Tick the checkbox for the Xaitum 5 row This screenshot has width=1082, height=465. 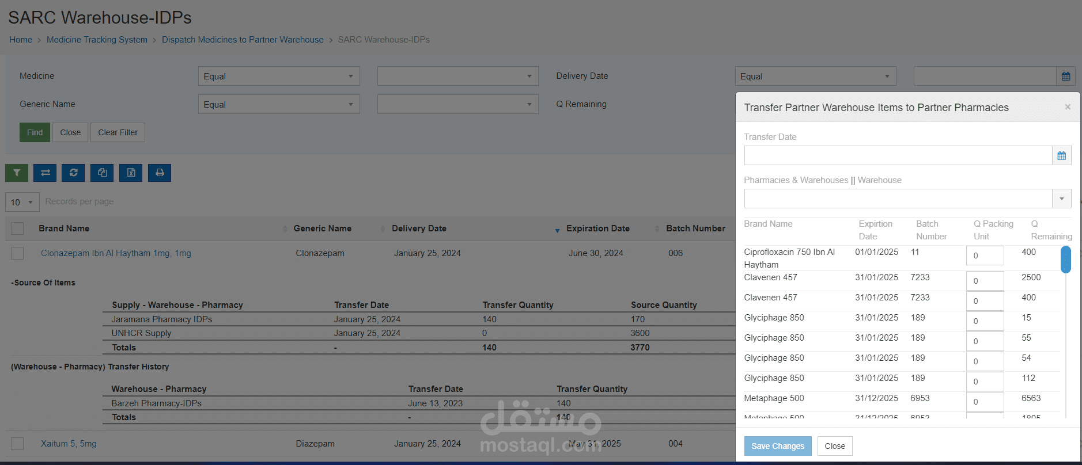[x=17, y=444]
